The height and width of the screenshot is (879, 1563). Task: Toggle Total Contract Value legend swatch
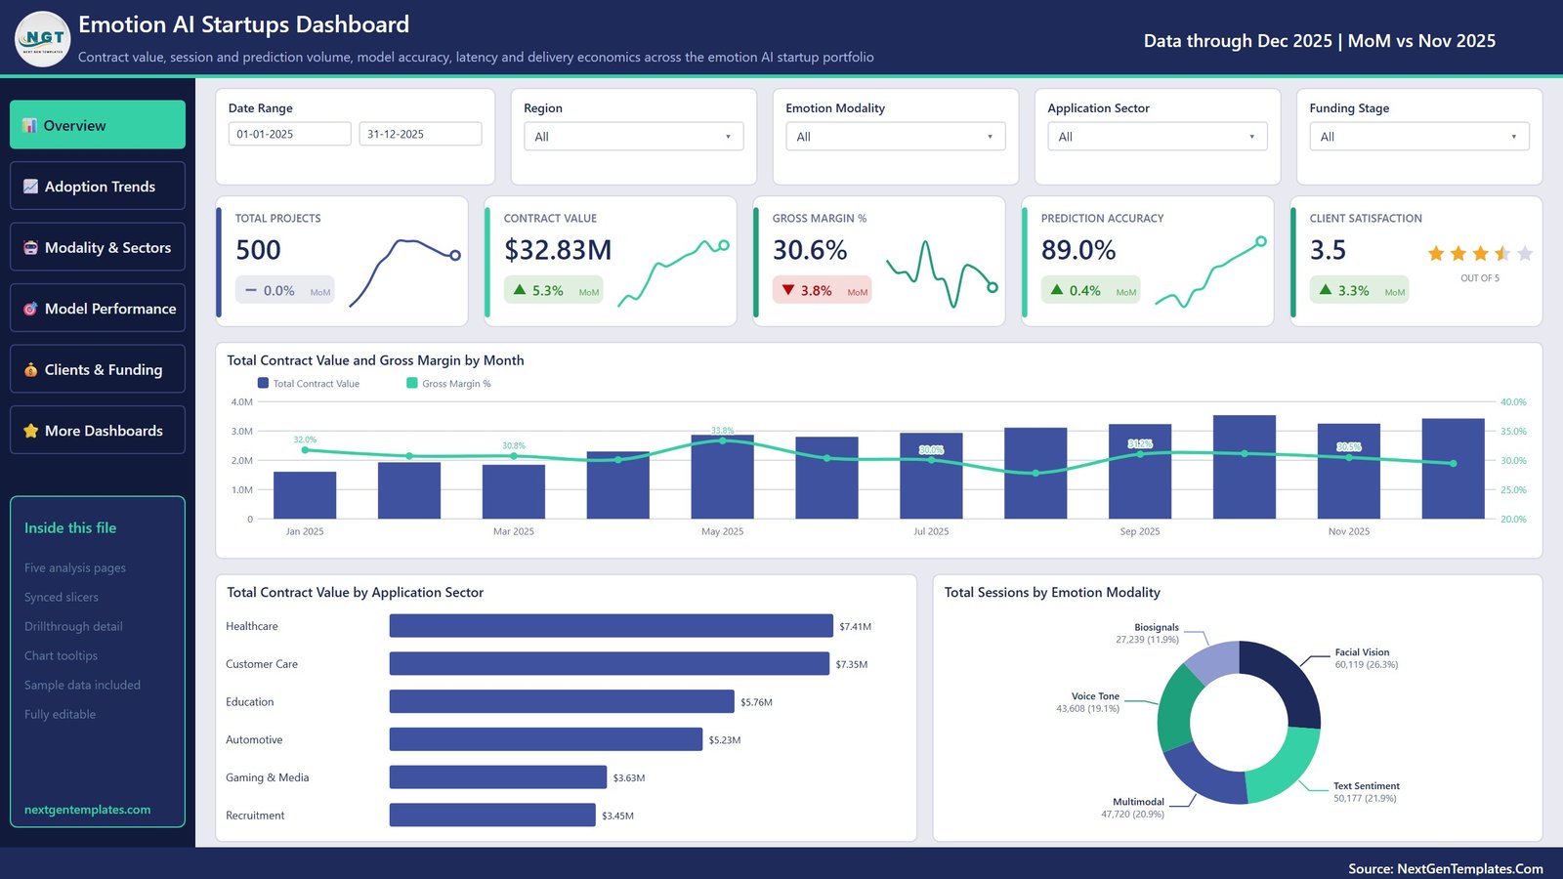[263, 383]
